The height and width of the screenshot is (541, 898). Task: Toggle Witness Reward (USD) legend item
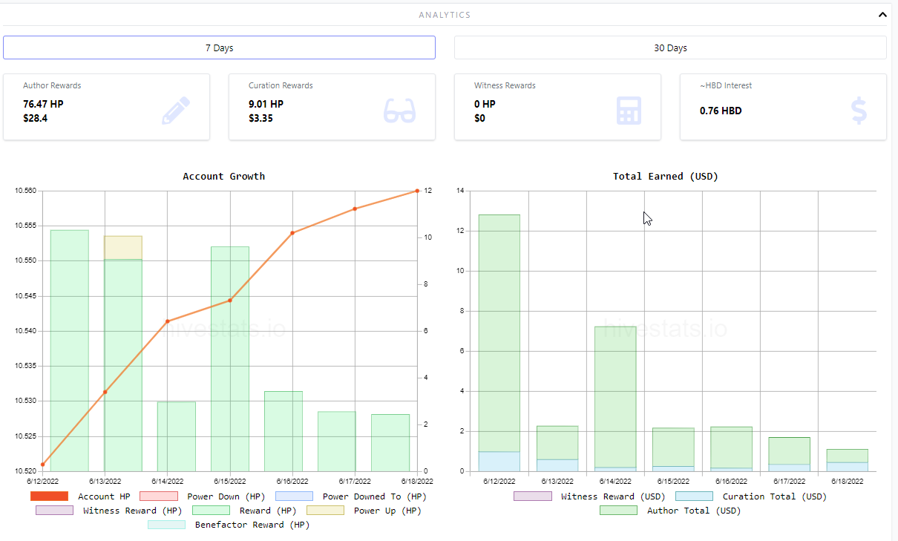point(589,496)
